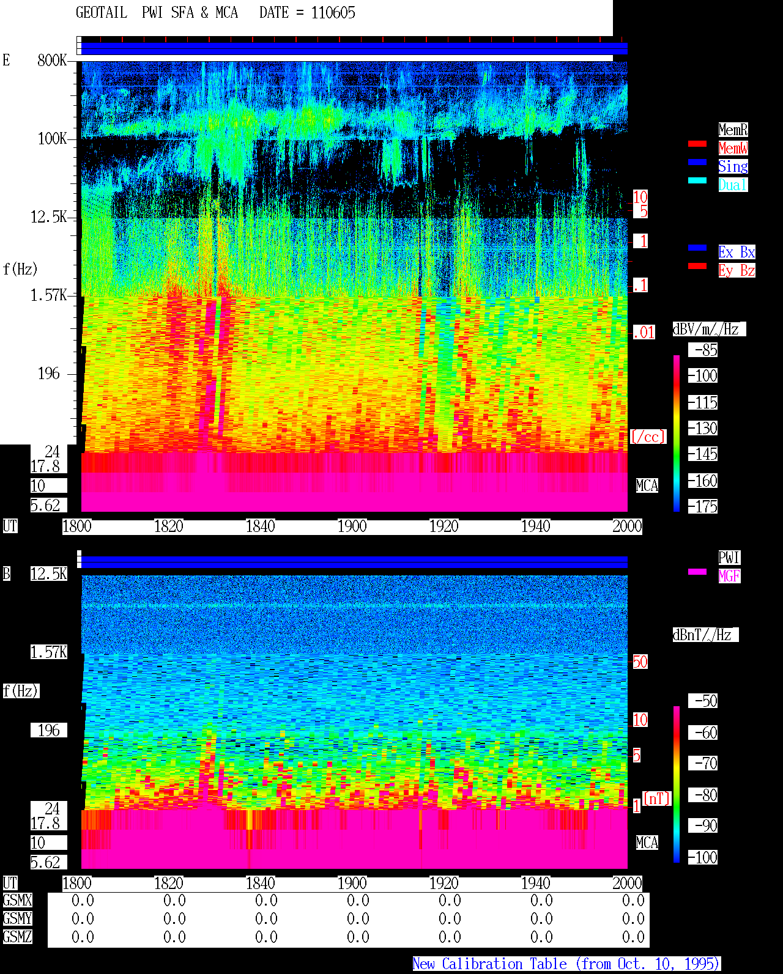Select the MemR legend label

[733, 130]
